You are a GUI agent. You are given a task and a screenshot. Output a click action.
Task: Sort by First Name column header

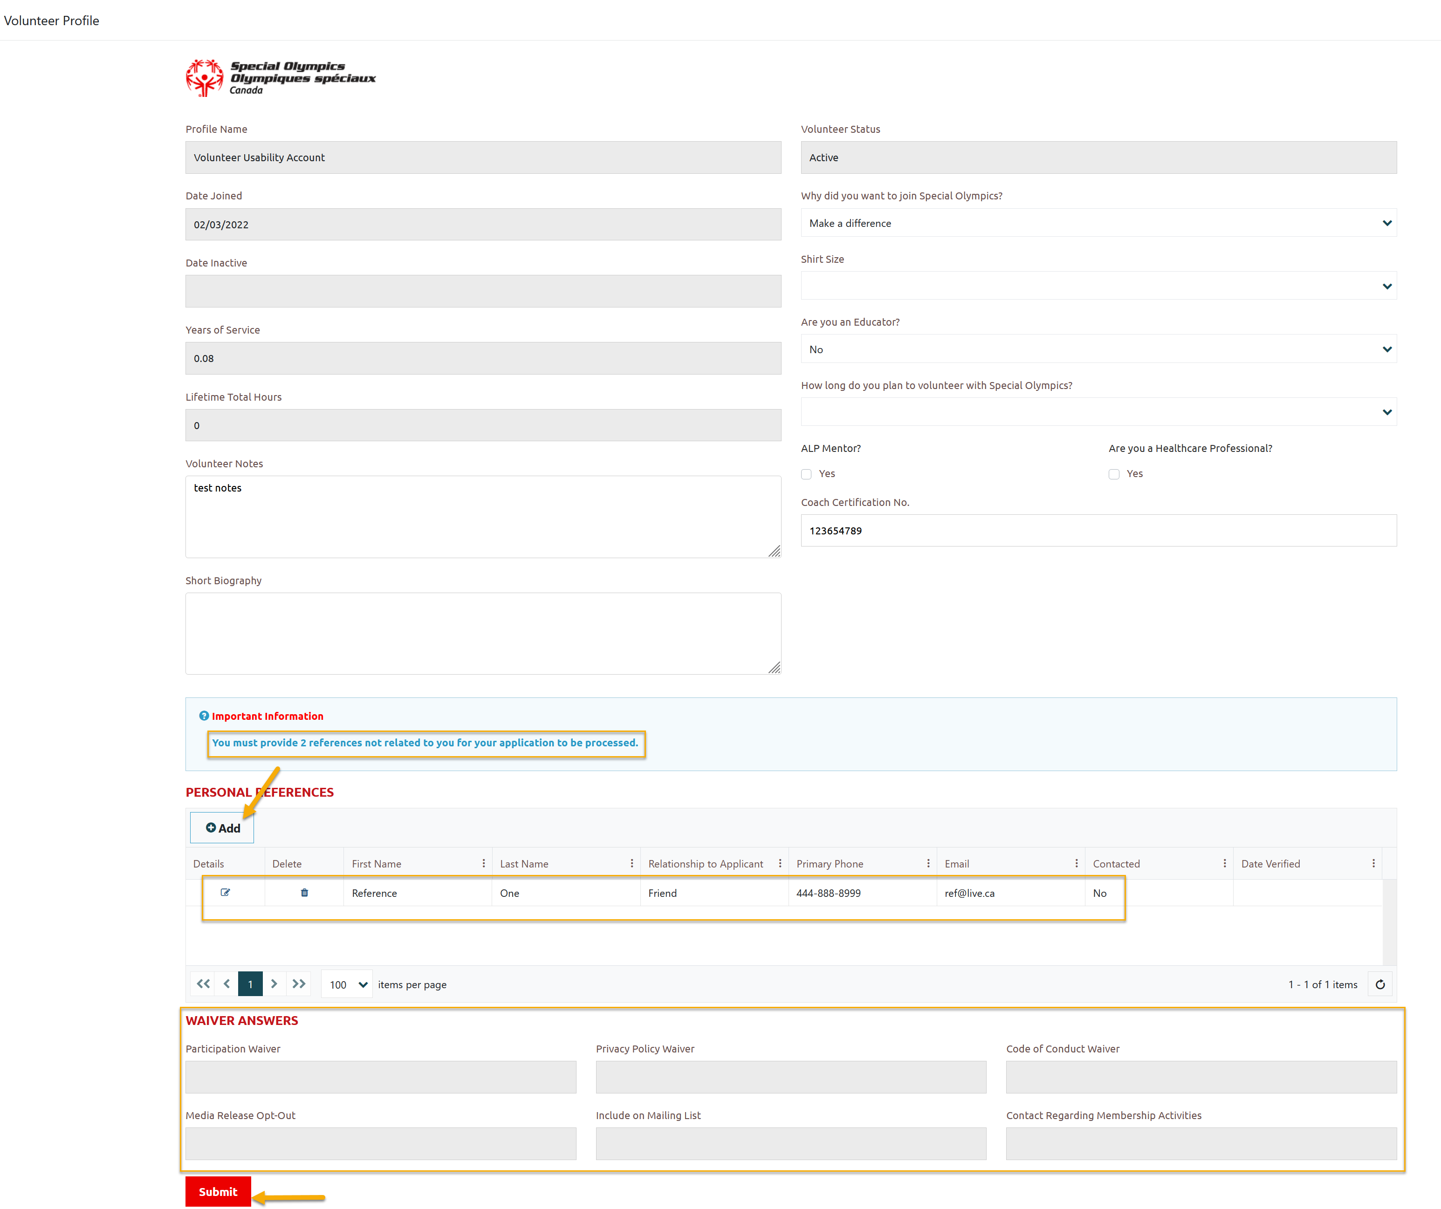[376, 863]
